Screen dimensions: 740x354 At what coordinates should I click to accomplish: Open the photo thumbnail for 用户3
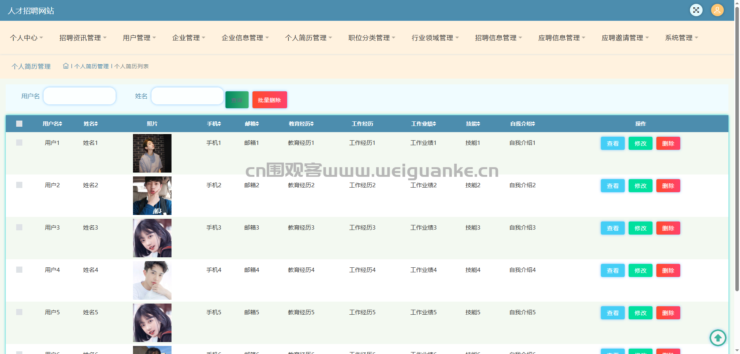click(152, 238)
